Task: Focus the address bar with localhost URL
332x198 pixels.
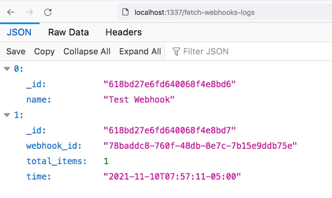Action: [225, 12]
